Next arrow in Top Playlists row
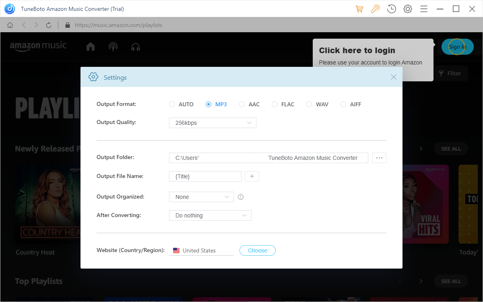Viewport: 483px width, 302px height. point(421,281)
